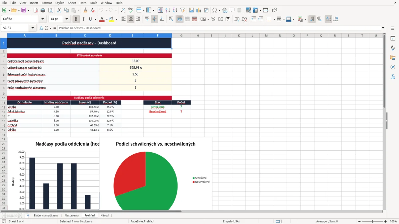Toggle Bold formatting
The image size is (399, 224).
point(76,19)
